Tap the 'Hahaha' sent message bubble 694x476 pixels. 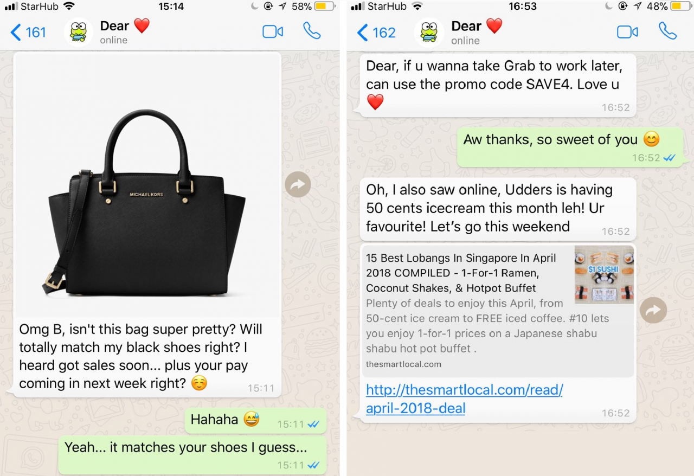point(256,420)
